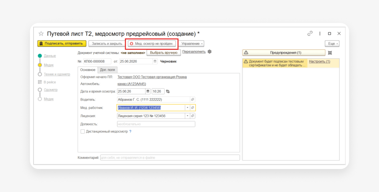Focus Комментарий input field
This screenshot has height=192, width=379.
pyautogui.click(x=170, y=158)
